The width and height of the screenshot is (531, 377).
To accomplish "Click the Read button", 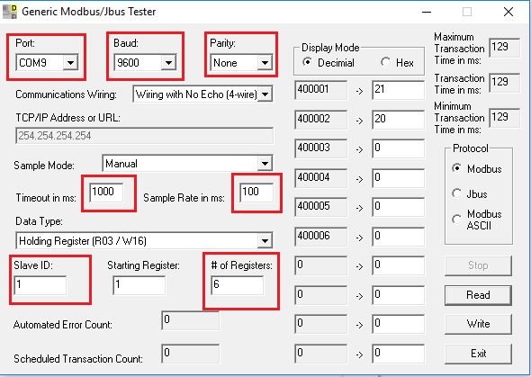I will click(478, 295).
